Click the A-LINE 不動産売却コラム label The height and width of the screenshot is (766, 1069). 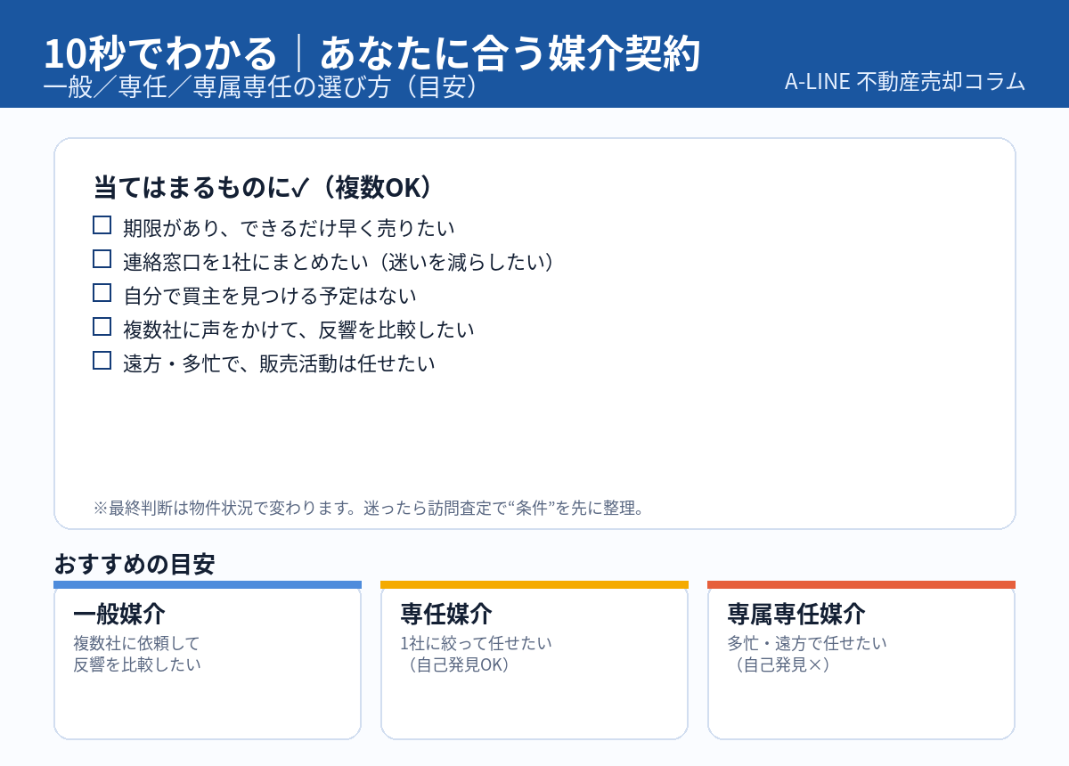pos(905,81)
